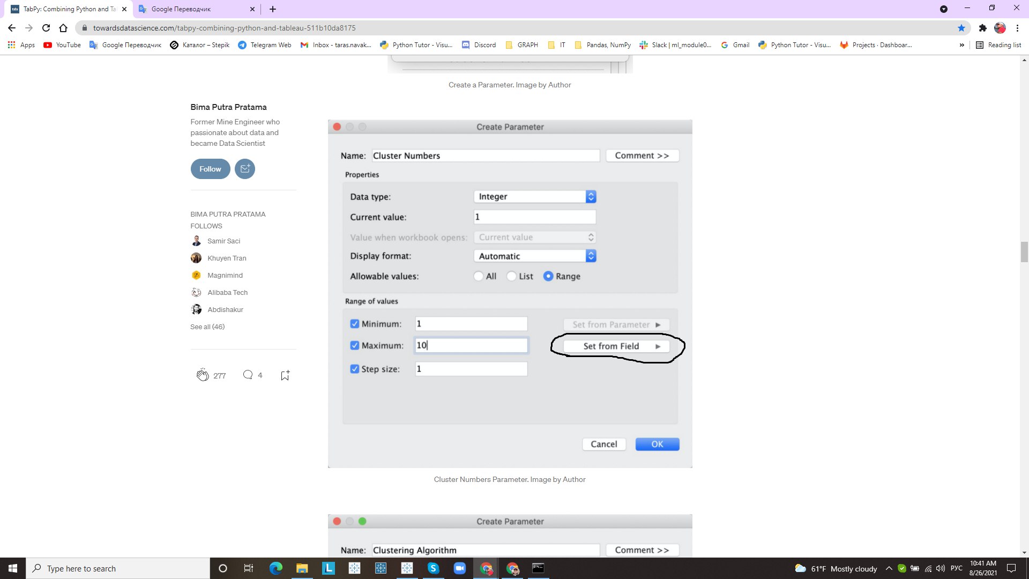Bookmark the article with the save icon

point(285,375)
